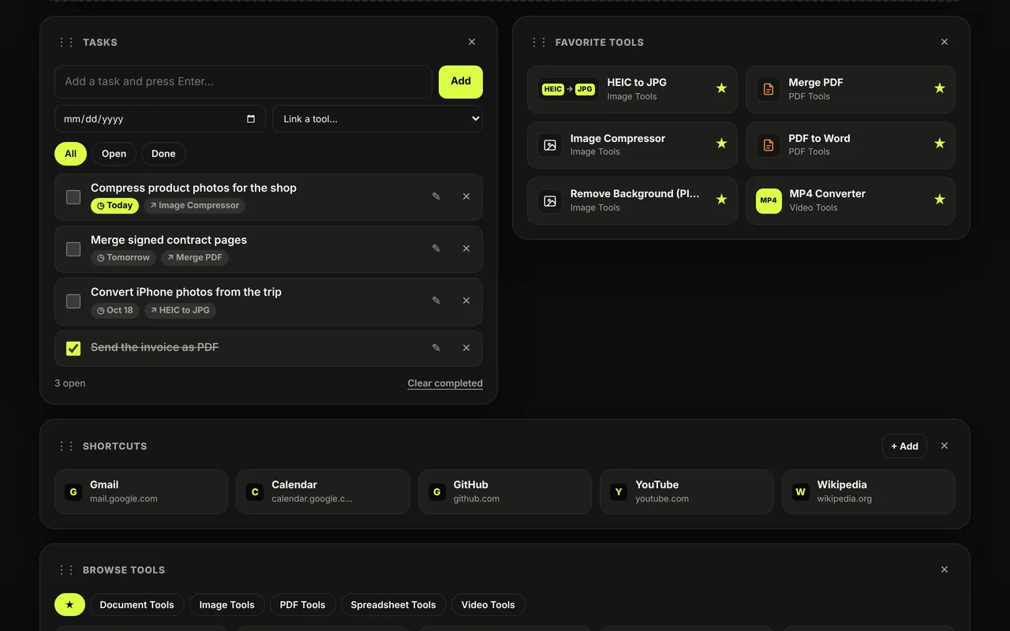Click the MP4 Converter icon badge
This screenshot has height=631, width=1010.
coord(769,200)
